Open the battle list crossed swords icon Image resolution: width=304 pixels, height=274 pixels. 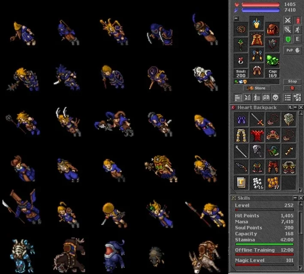[x=247, y=97]
